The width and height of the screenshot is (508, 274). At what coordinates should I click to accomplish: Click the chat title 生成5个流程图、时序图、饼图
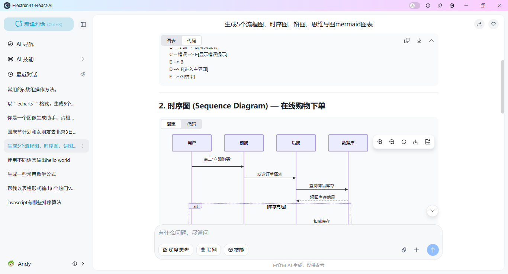tap(299, 25)
